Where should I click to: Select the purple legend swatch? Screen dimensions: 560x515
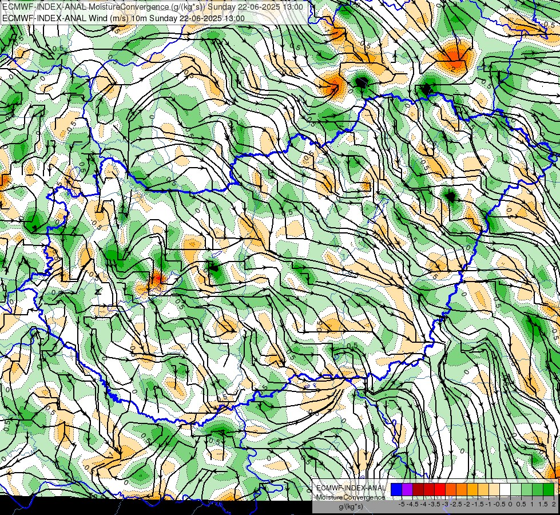coord(407,490)
